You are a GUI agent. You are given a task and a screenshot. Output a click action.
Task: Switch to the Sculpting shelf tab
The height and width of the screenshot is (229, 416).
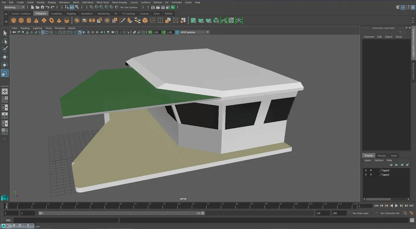56,14
